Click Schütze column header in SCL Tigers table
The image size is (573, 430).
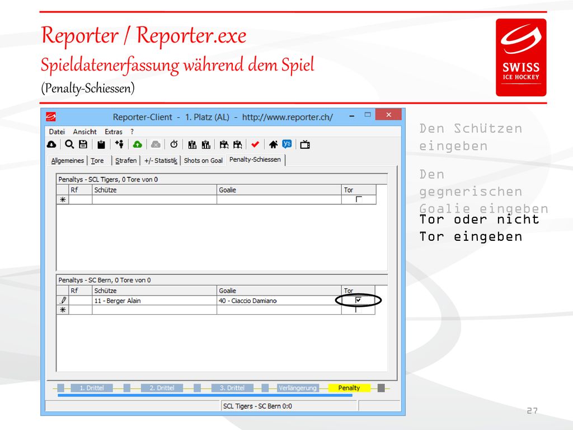click(154, 190)
